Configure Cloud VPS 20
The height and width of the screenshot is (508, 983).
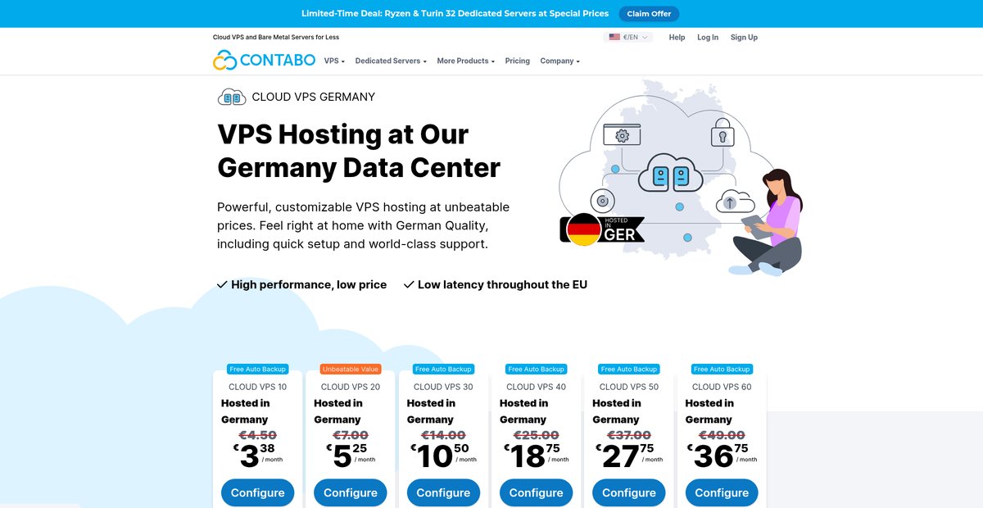351,492
